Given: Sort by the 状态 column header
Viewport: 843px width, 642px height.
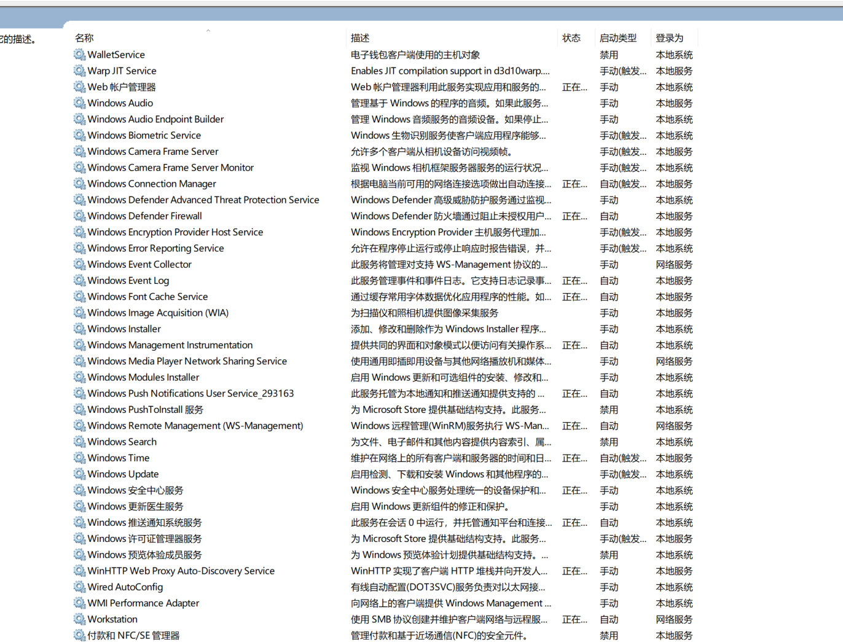Looking at the screenshot, I should pyautogui.click(x=571, y=38).
